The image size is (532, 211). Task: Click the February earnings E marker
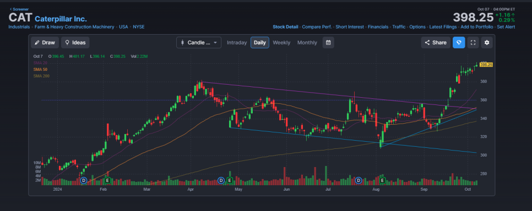click(x=107, y=181)
